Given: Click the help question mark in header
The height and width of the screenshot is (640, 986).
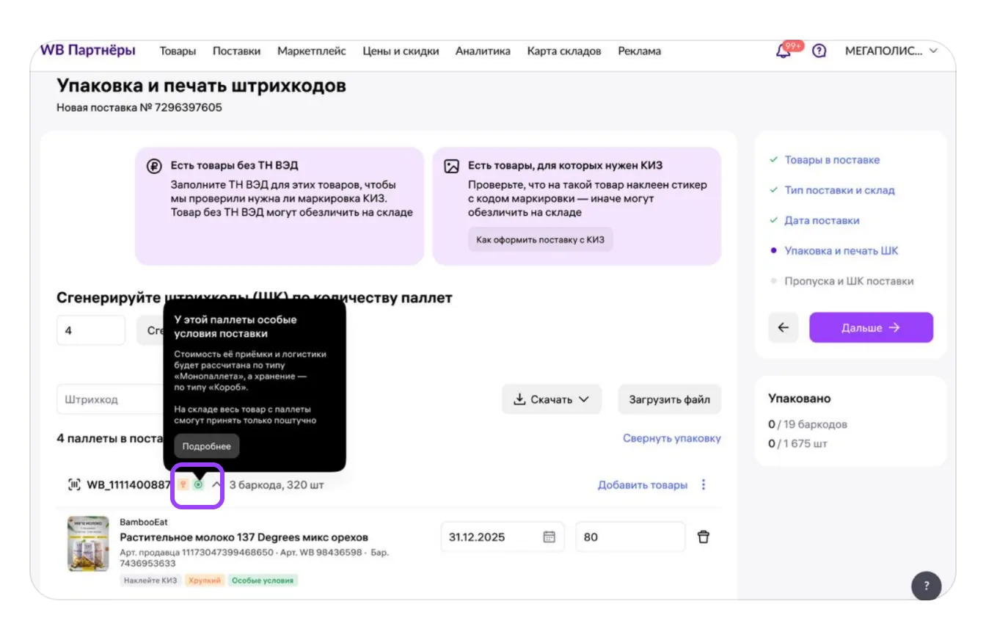Looking at the screenshot, I should coord(819,51).
